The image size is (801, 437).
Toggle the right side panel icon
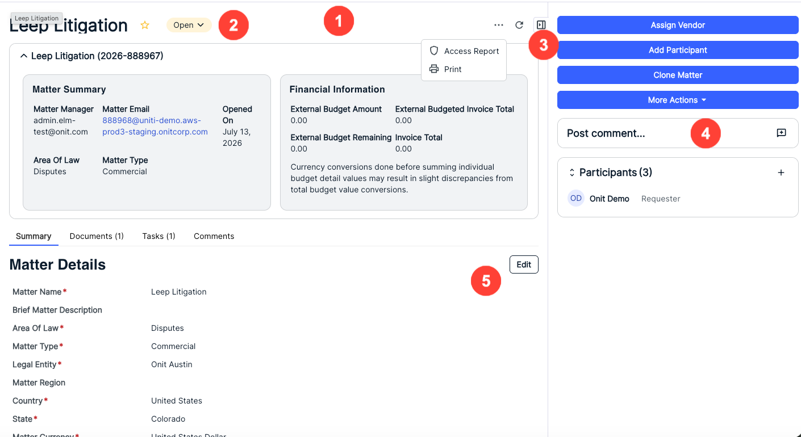[x=541, y=25]
